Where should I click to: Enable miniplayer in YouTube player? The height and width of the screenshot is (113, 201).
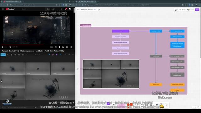coord(63,47)
